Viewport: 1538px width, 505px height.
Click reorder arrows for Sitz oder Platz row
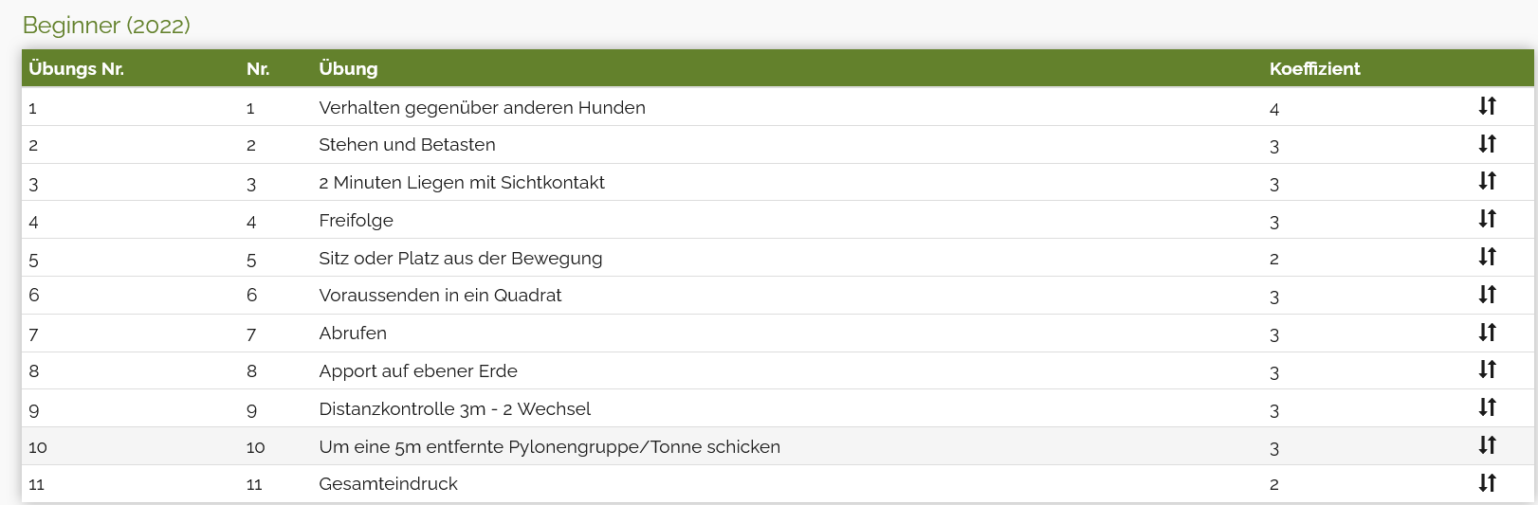(x=1487, y=257)
